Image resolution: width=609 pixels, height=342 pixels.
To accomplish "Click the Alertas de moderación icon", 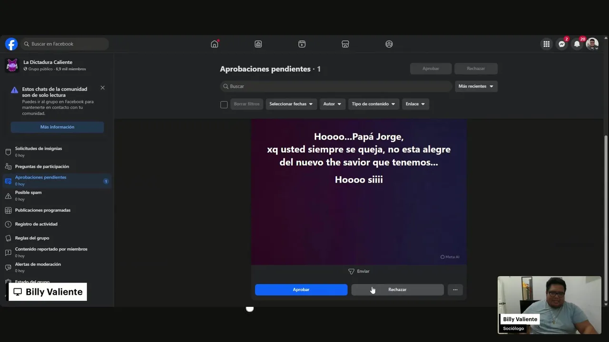I will [8, 267].
